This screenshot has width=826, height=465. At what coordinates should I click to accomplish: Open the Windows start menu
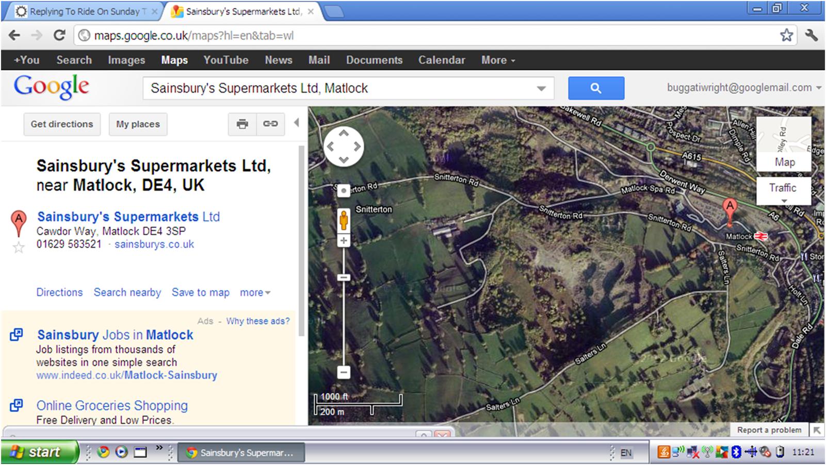coord(40,452)
